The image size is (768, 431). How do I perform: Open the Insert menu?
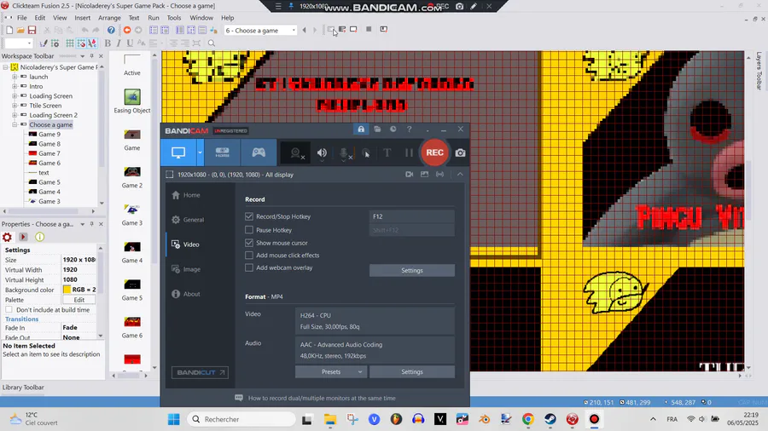[x=82, y=18]
